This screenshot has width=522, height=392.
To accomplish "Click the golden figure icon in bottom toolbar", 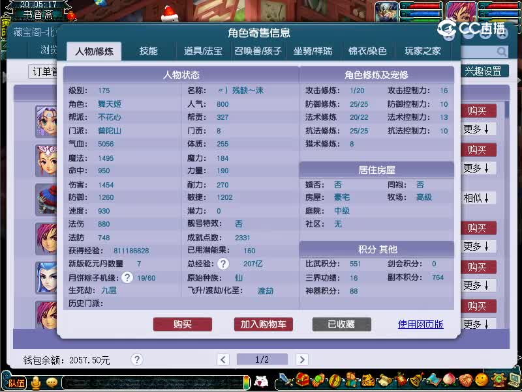I will tap(369, 380).
